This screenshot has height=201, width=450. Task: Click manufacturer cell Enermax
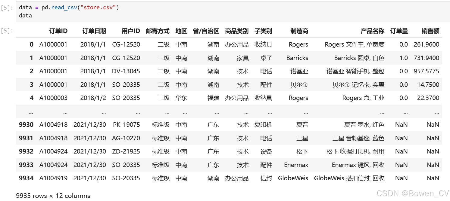296,165
